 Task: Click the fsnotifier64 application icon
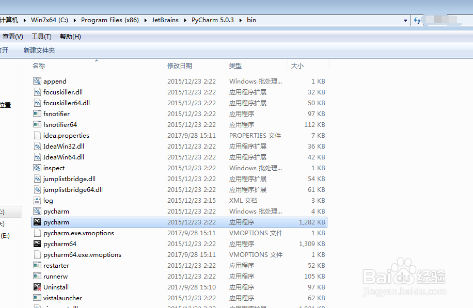[37, 124]
